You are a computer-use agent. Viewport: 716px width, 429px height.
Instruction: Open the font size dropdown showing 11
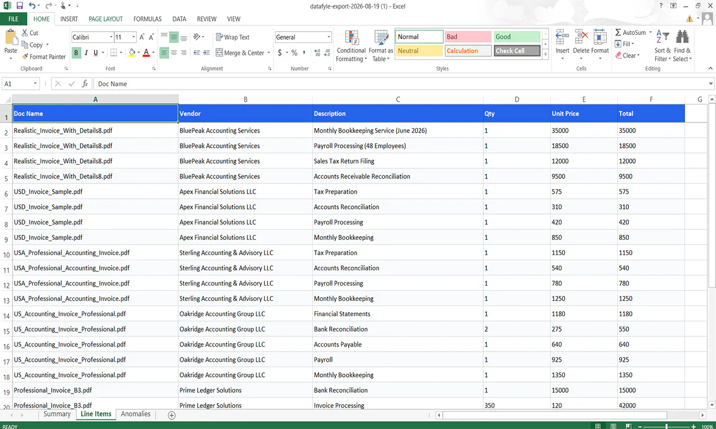134,37
